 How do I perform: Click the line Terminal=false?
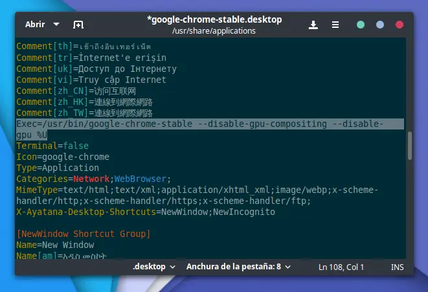pyautogui.click(x=52, y=146)
